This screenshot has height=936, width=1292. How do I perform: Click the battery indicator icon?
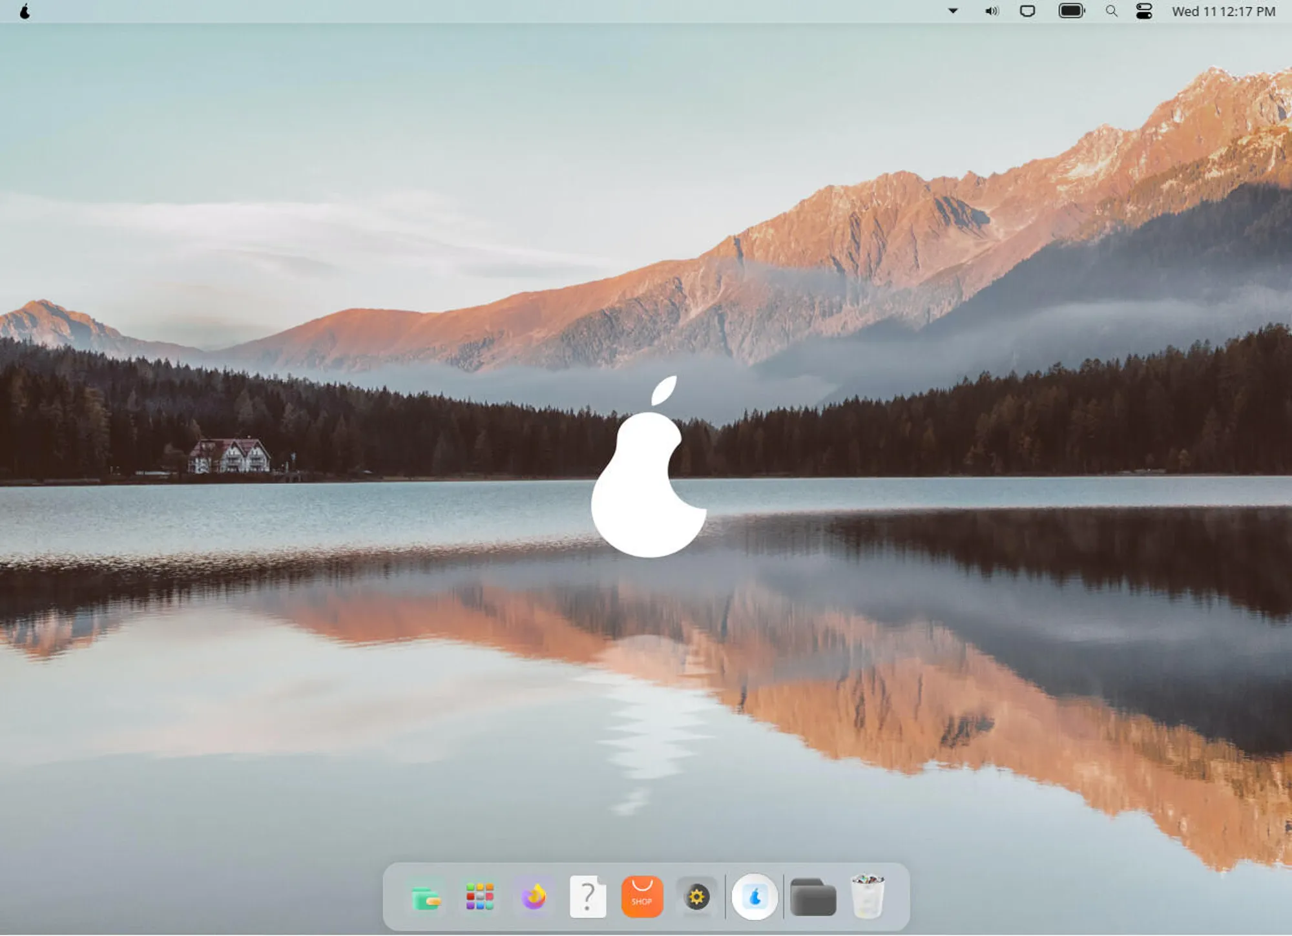pos(1071,11)
